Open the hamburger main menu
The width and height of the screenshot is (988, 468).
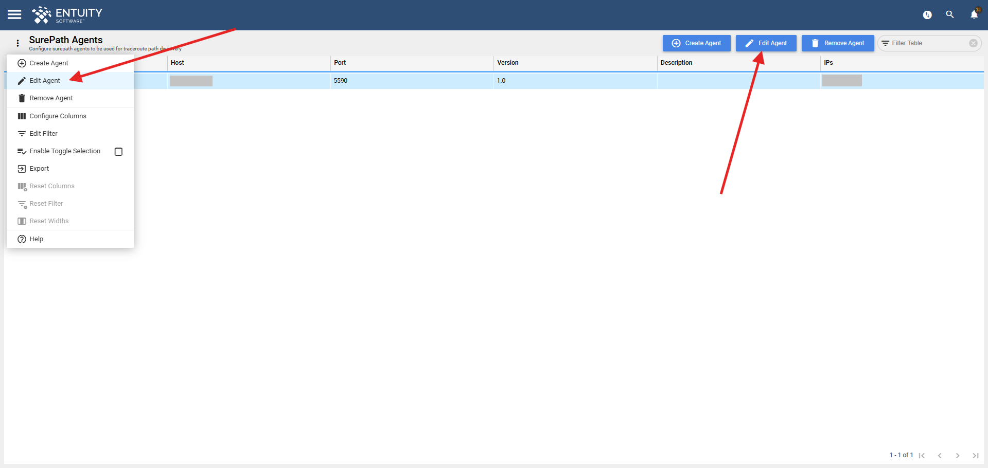coord(14,14)
